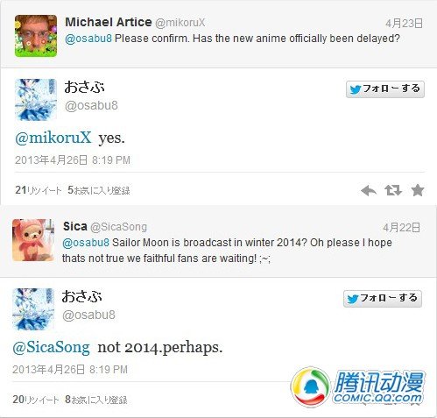Click the favorite star icon under 'yes.' tweet
This screenshot has width=437, height=418.
418,190
